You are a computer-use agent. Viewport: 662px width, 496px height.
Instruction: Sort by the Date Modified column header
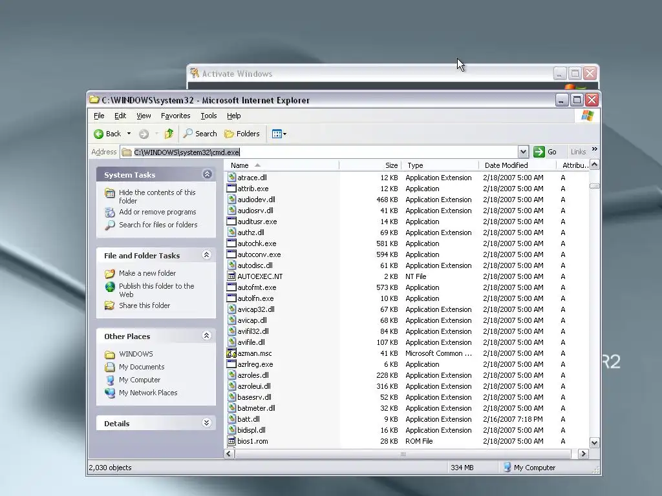point(517,165)
